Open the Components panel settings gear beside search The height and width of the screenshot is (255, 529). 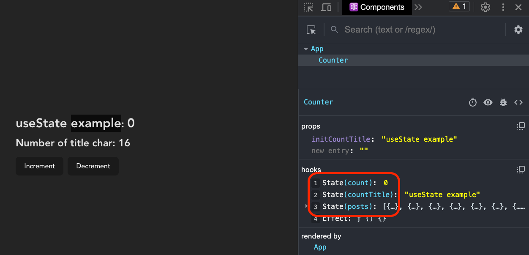(x=518, y=30)
